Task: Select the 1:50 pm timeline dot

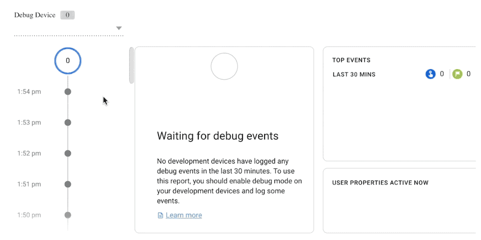Action: (x=68, y=215)
